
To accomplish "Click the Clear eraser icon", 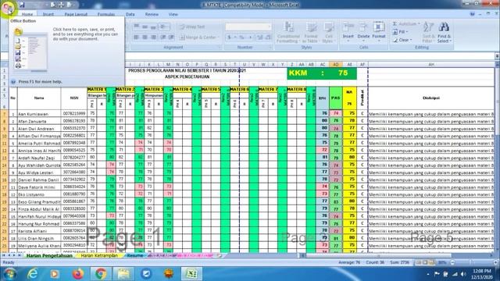I will 395,40.
